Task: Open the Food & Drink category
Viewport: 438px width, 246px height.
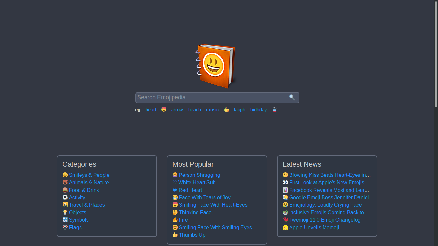Action: click(84, 190)
